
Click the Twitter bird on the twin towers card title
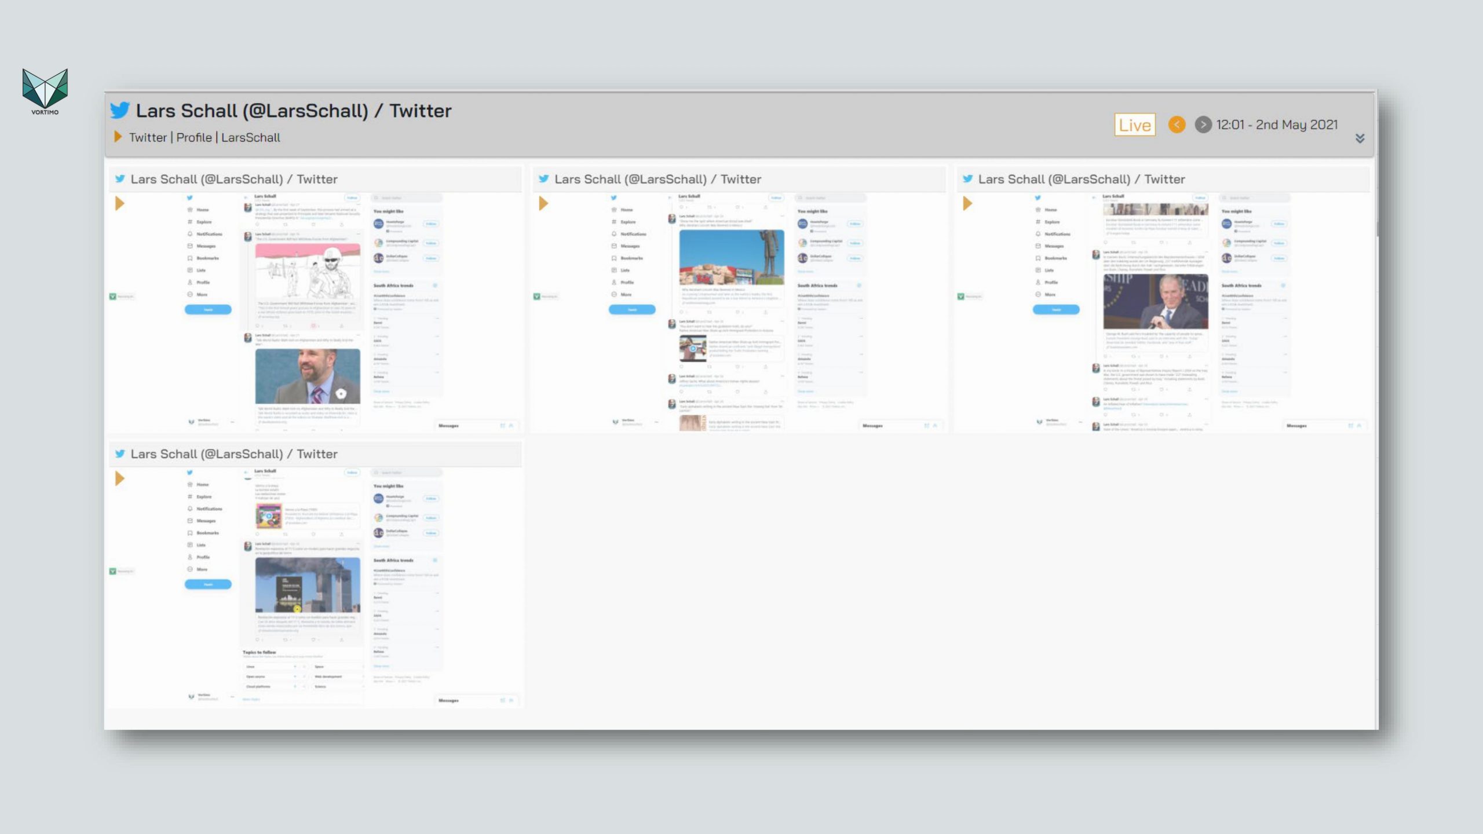click(120, 453)
